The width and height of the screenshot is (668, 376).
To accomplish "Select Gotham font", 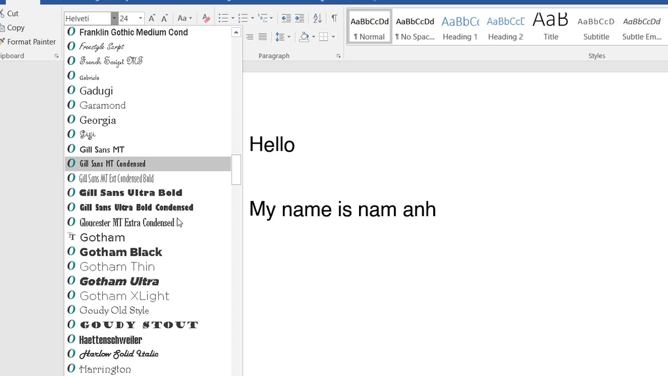I will point(148,237).
